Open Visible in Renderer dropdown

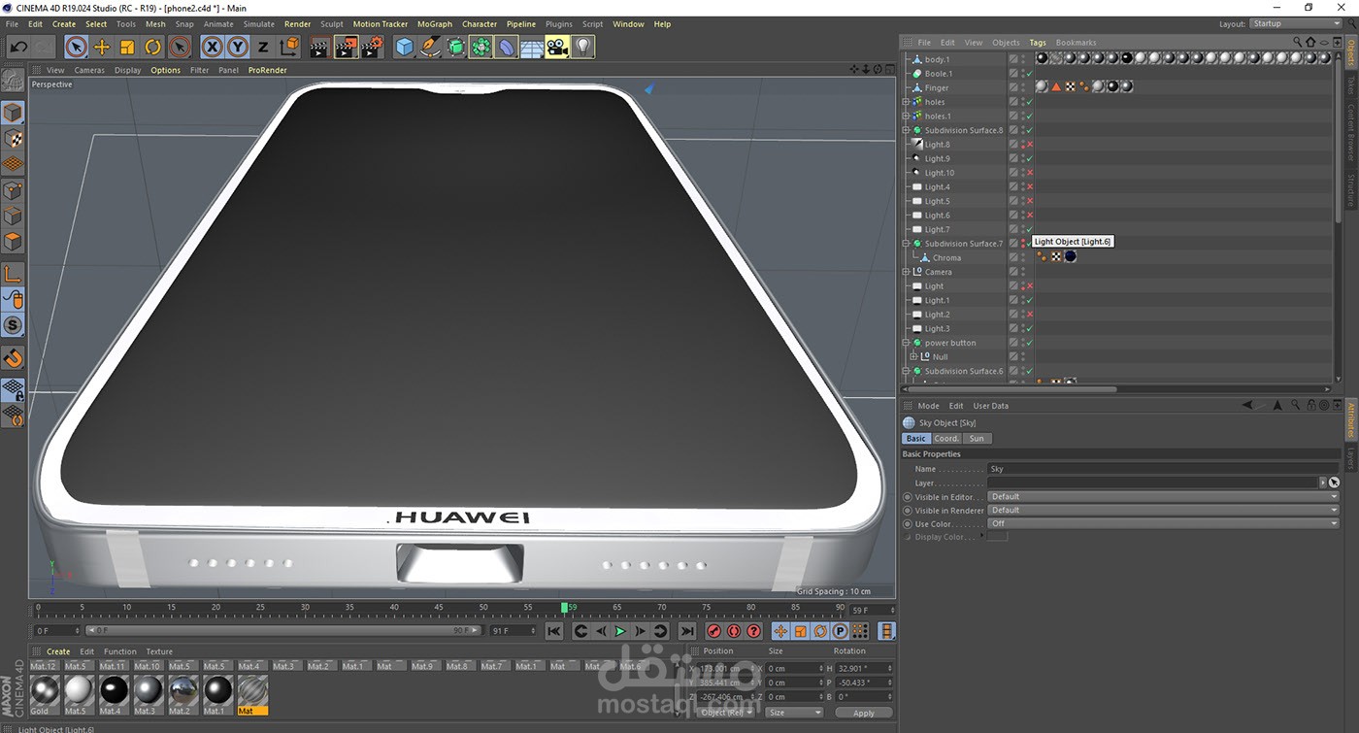coord(1163,510)
